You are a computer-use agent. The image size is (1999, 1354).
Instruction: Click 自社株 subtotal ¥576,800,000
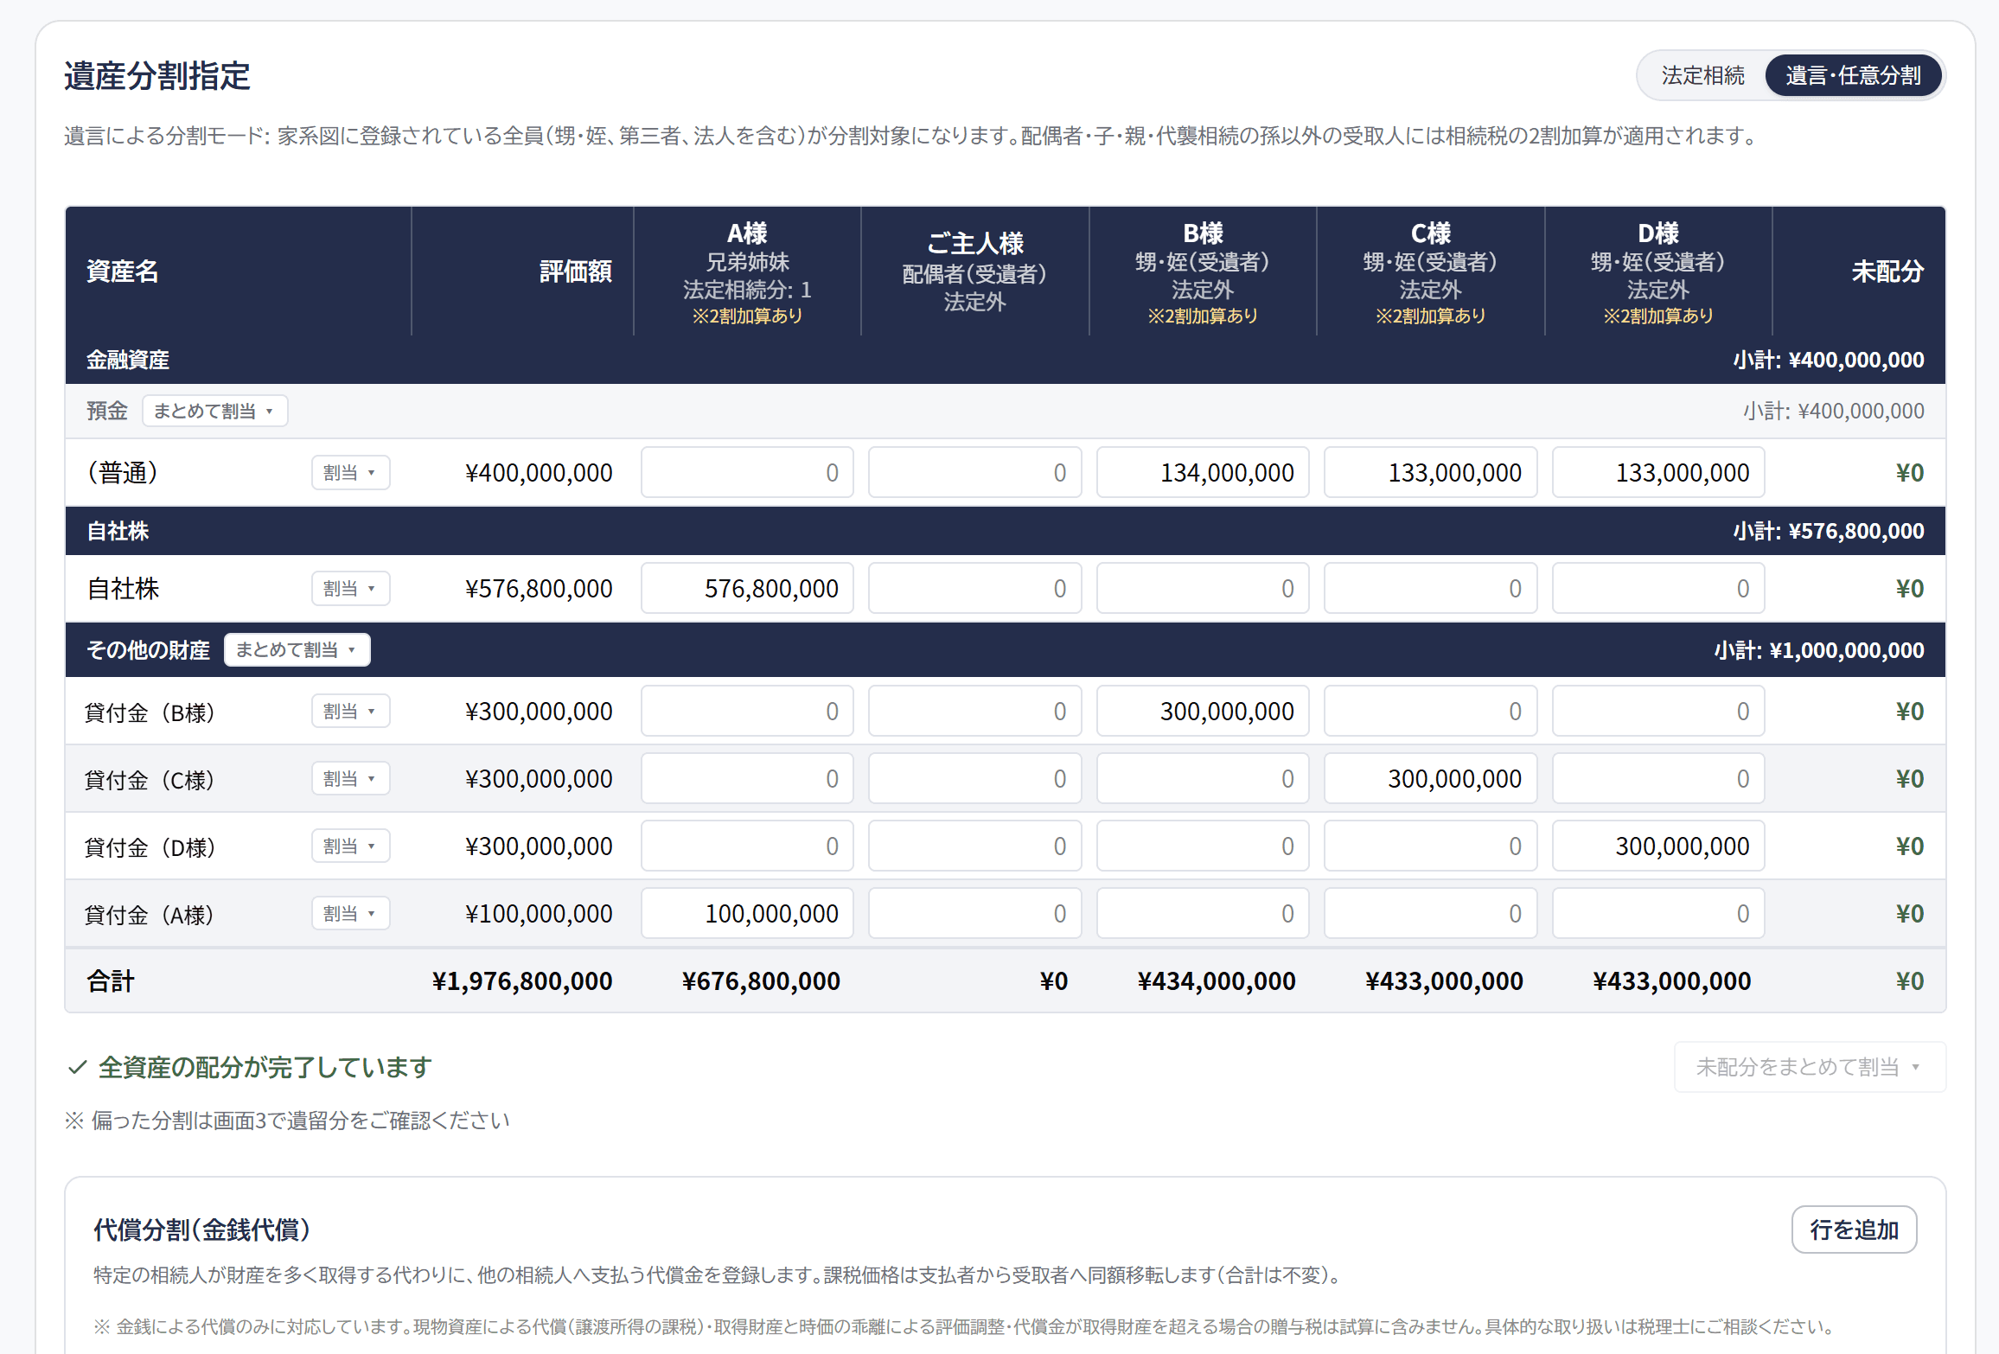(x=1829, y=531)
